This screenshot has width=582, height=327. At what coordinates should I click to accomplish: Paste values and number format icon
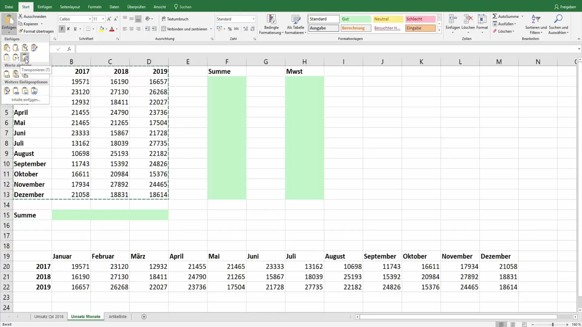(16, 74)
